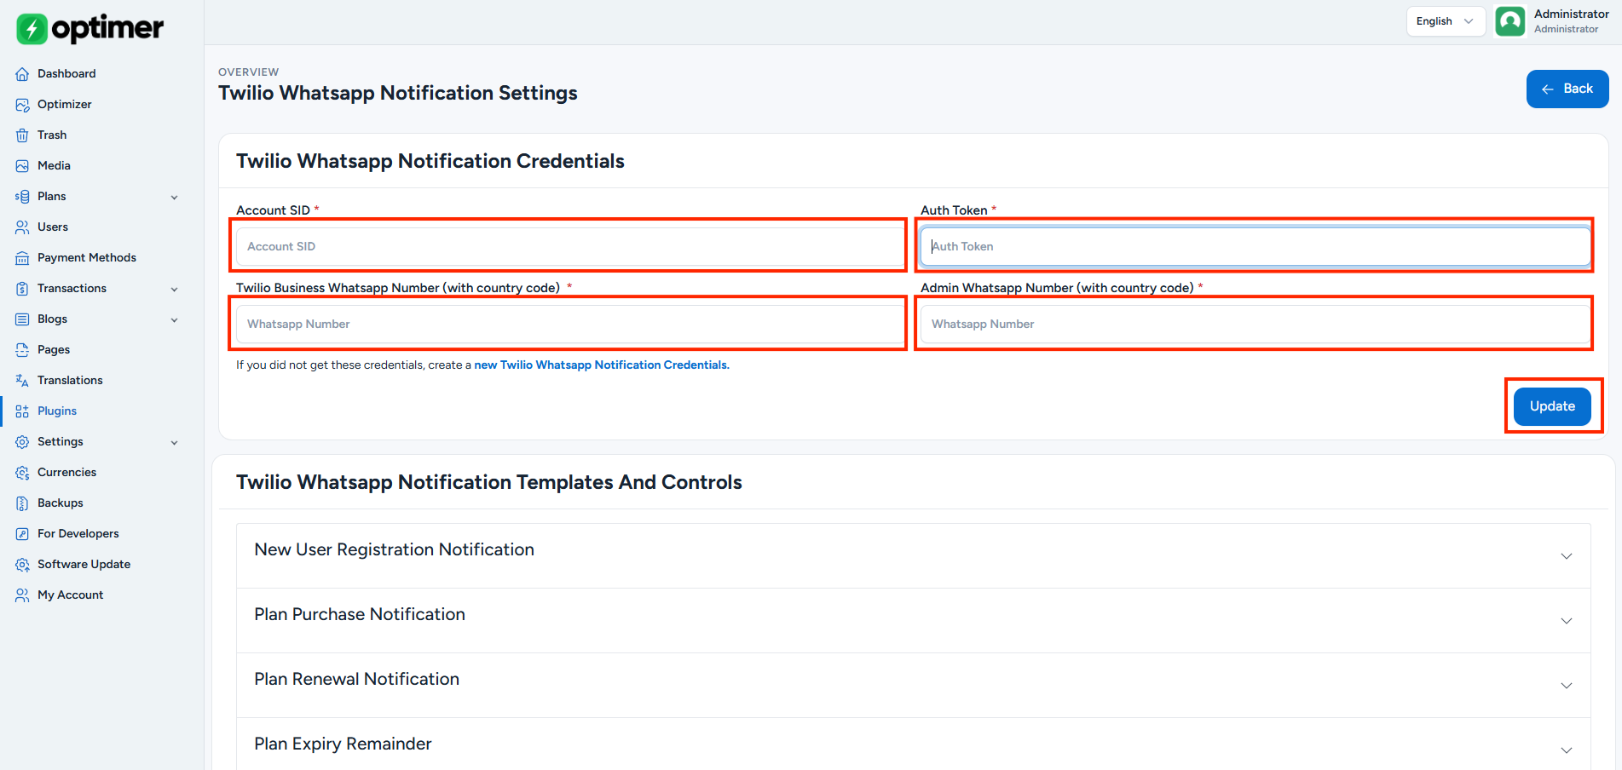1622x770 pixels.
Task: Open Pages in the sidebar
Action: [54, 350]
